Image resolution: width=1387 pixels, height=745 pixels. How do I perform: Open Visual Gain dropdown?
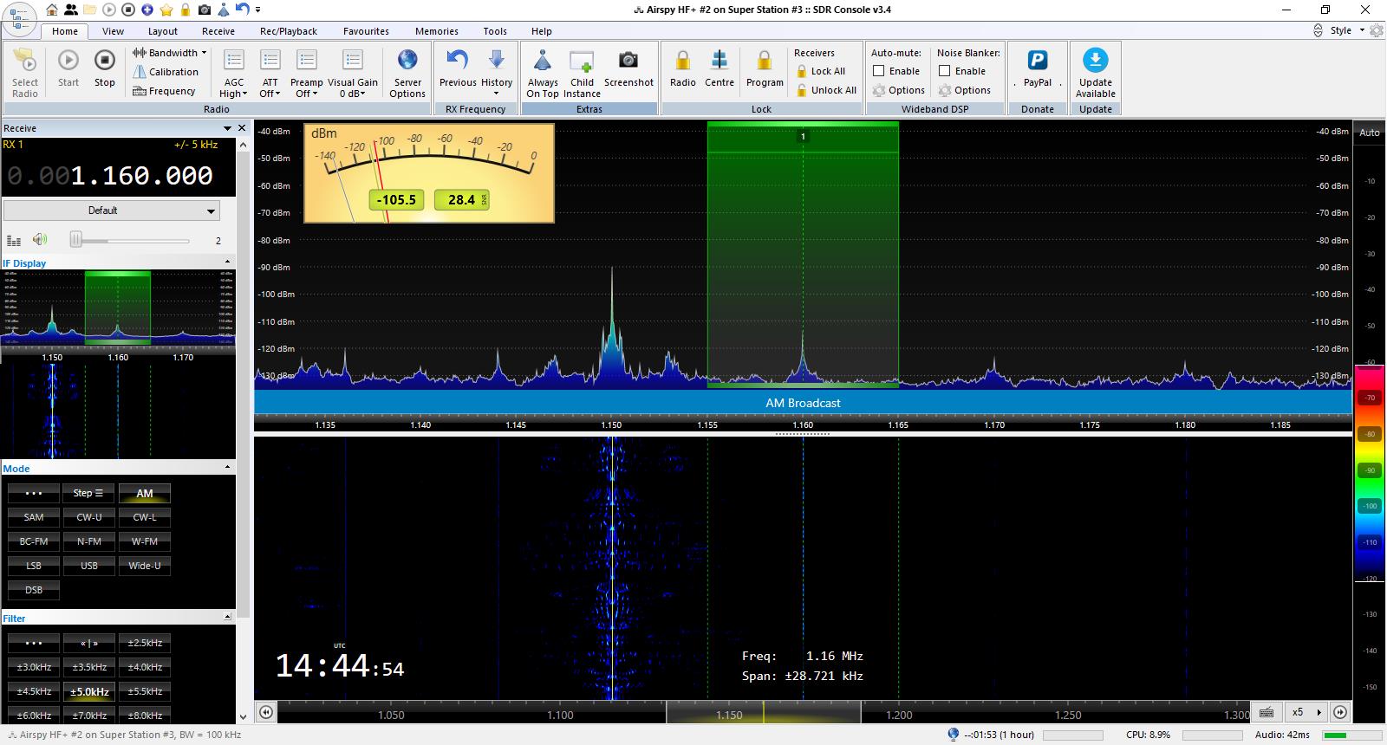(353, 73)
